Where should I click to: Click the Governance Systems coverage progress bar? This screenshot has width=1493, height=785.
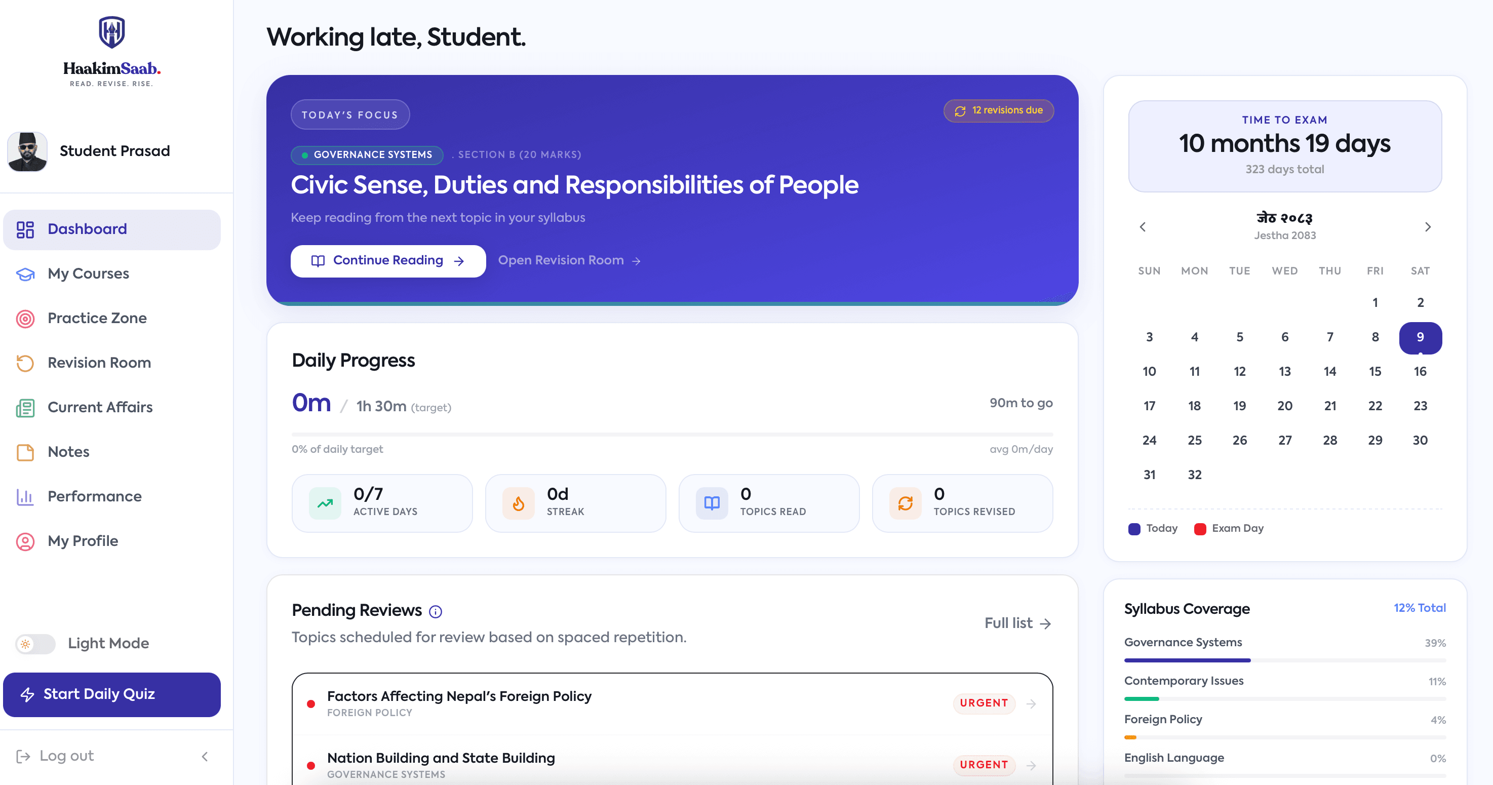pyautogui.click(x=1284, y=660)
